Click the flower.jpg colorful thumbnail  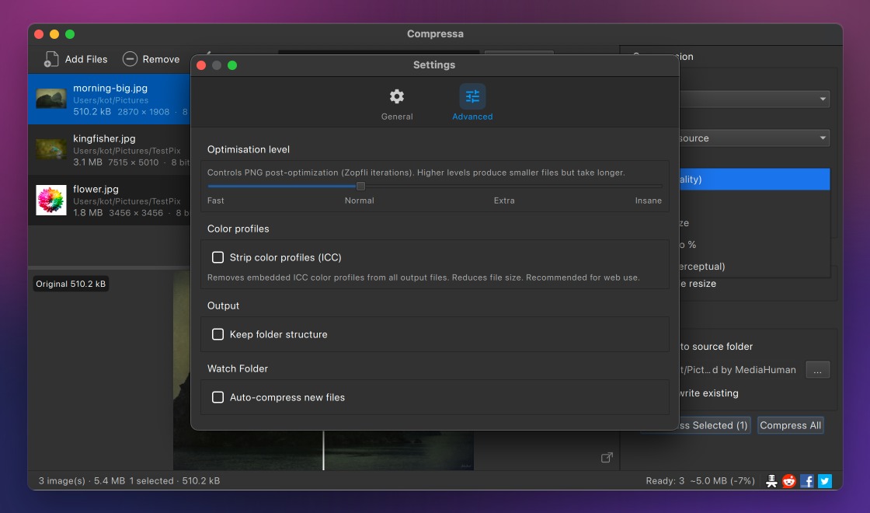(51, 201)
